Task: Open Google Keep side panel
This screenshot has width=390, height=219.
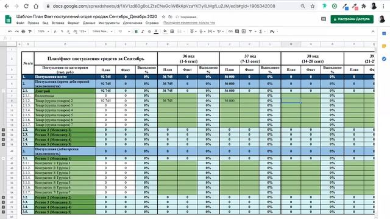Action: 384,46
